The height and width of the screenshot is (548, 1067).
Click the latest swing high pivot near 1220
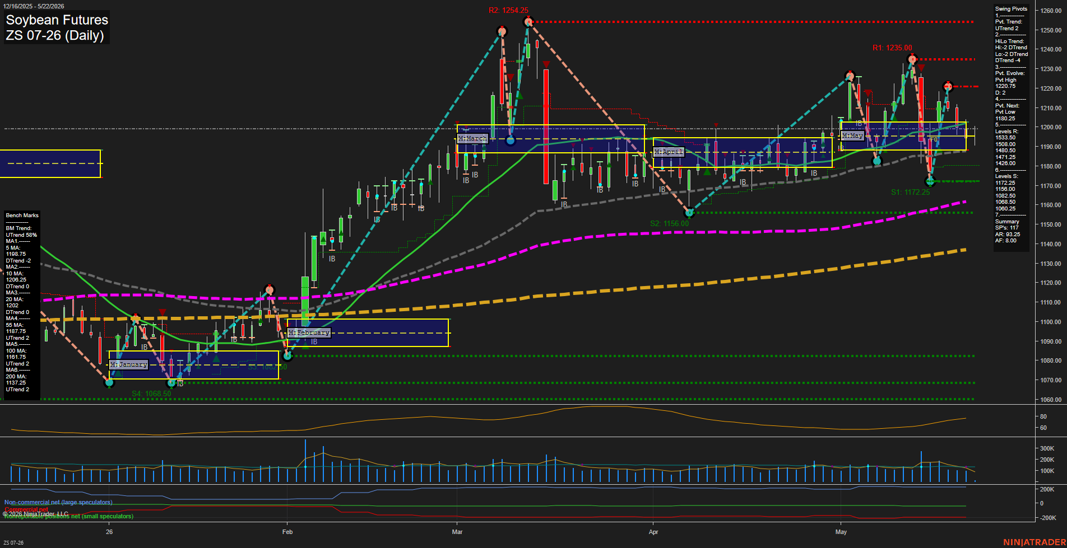coord(948,86)
